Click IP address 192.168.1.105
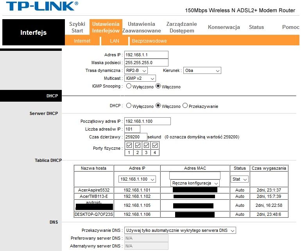The image size is (301, 251). pyautogui.click(x=137, y=205)
